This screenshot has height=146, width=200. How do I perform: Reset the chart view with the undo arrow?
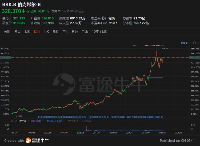191,43
